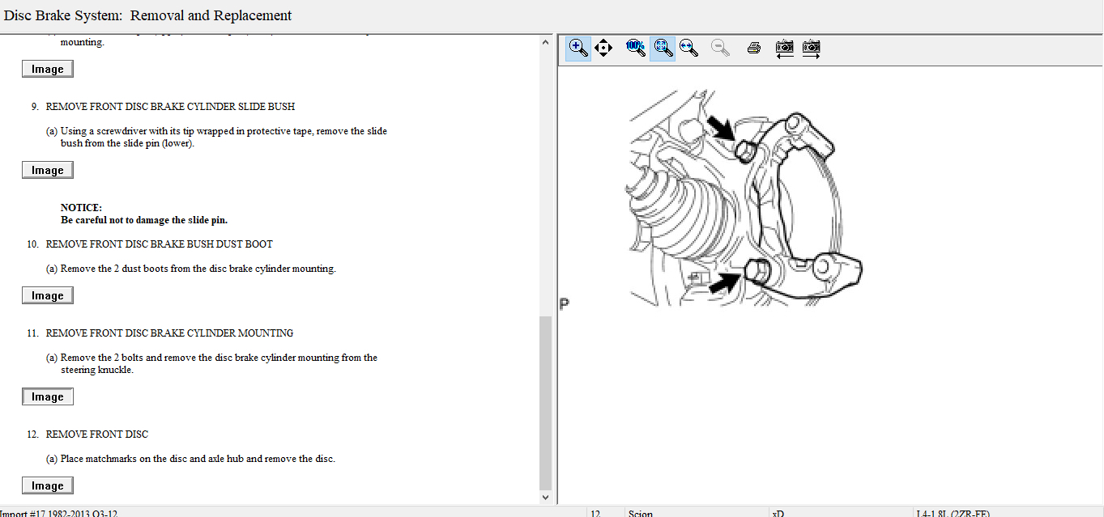Click heading 'REMOVE FRONT DISC BRAKE CYLINDER MOUNTING'
Screen dimensions: 1104x517
tap(169, 333)
